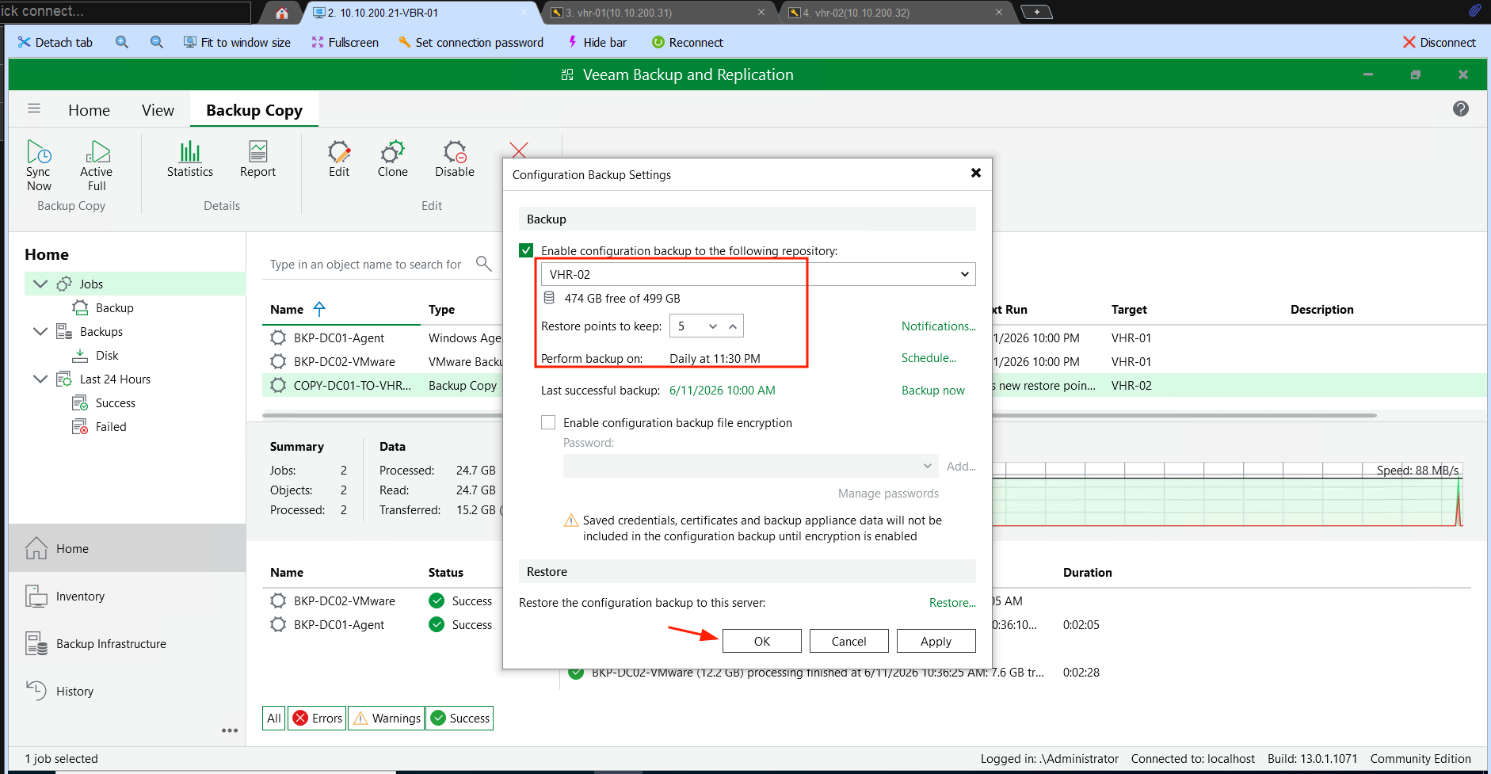This screenshot has width=1491, height=774.
Task: Click the horizontal scrollbar under jobs list
Action: click(x=819, y=415)
